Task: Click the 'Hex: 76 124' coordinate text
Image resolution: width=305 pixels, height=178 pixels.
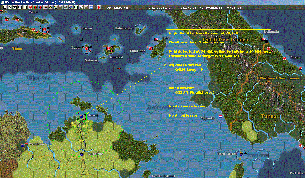Action: tap(234, 8)
